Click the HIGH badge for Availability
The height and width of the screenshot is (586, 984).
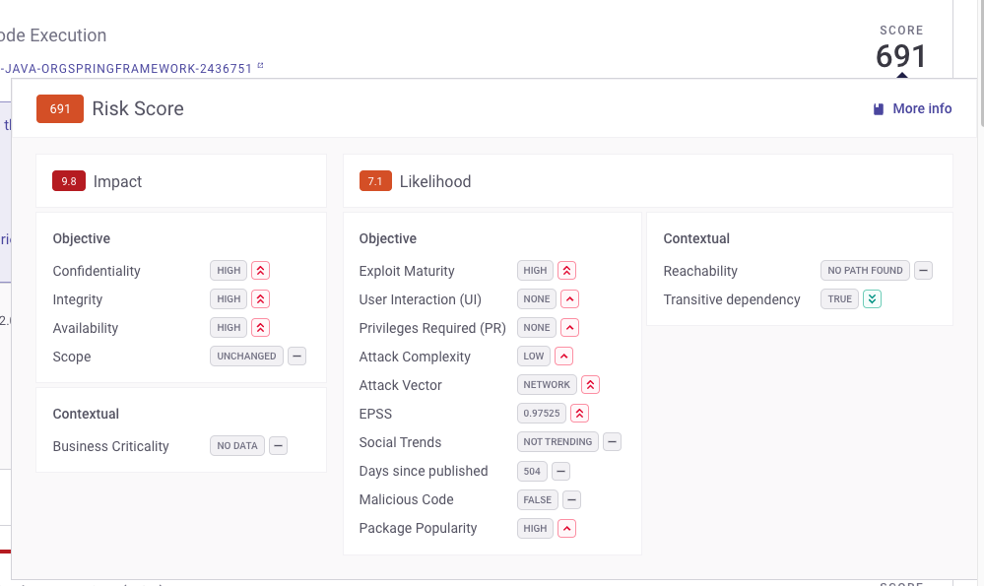(x=229, y=327)
